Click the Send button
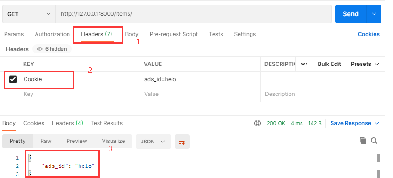 point(350,14)
